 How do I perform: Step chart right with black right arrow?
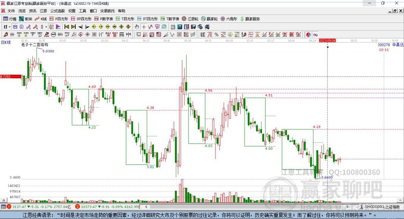(87, 27)
